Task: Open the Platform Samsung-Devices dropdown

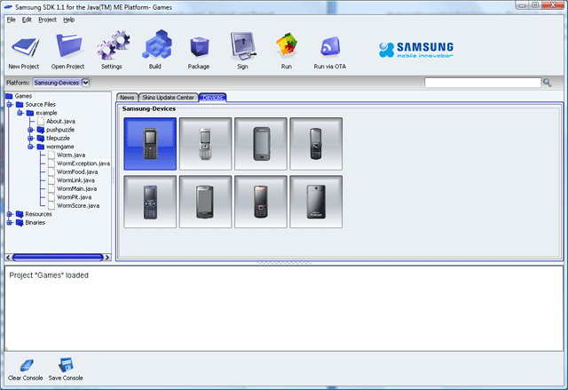Action: tap(85, 83)
